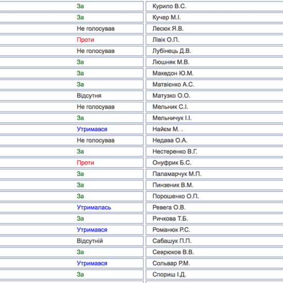Click the blue Утрималась vote beside Ревега О.В.

(x=94, y=207)
